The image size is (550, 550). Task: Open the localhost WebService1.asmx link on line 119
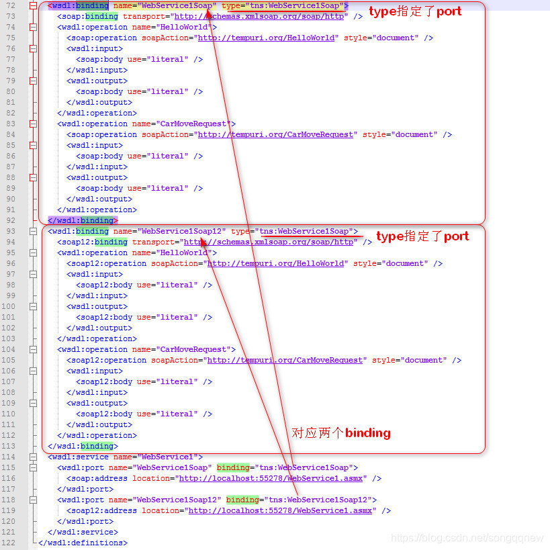(280, 510)
